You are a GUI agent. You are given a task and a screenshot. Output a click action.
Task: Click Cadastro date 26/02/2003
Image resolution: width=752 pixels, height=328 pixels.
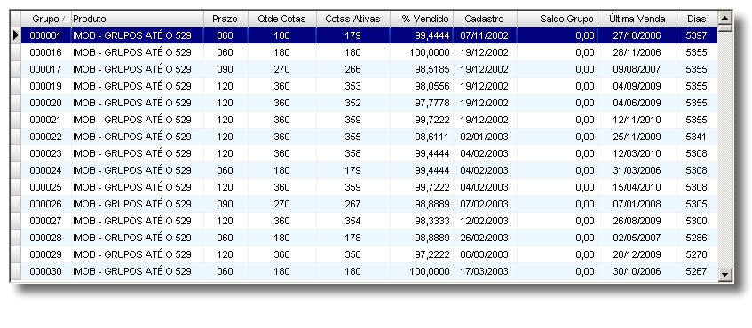pyautogui.click(x=485, y=238)
